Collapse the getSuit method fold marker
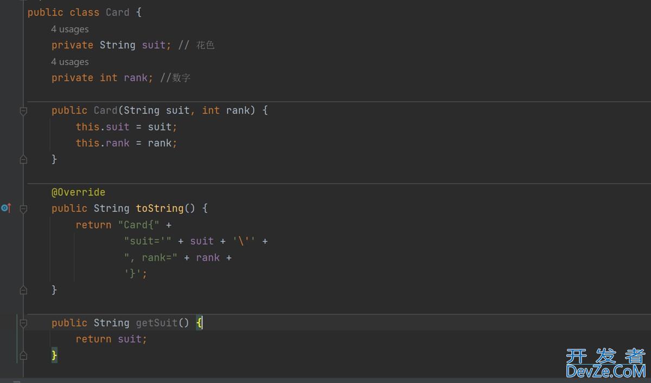 coord(23,323)
